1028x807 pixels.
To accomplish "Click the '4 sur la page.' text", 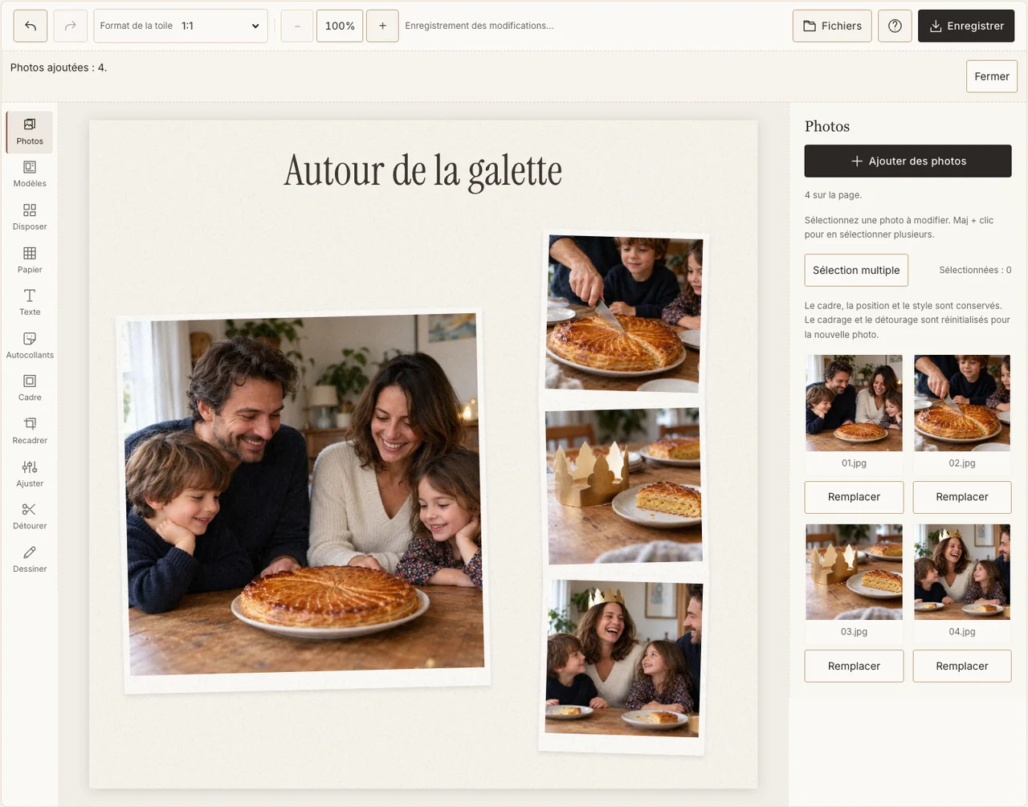I will click(x=833, y=195).
